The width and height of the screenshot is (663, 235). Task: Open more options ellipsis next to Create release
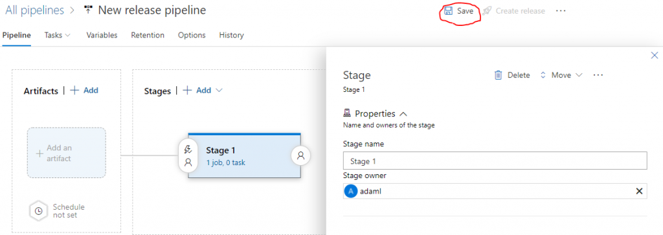[x=561, y=11]
